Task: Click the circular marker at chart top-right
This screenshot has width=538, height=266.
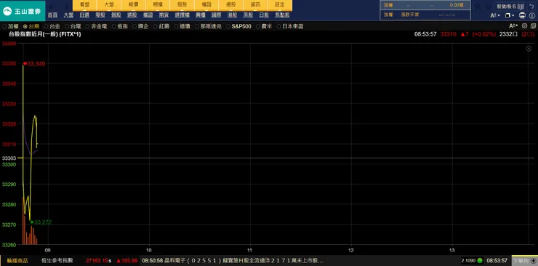Action: 529,49
